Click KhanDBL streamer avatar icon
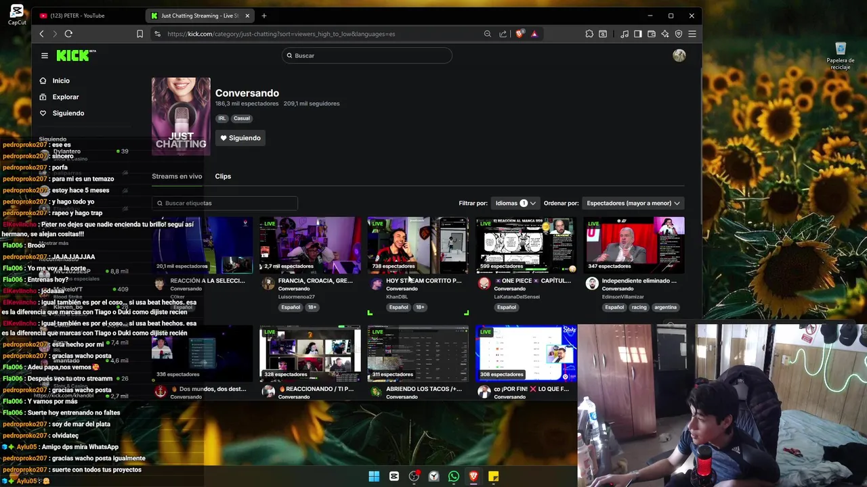Image resolution: width=867 pixels, height=487 pixels. click(376, 284)
